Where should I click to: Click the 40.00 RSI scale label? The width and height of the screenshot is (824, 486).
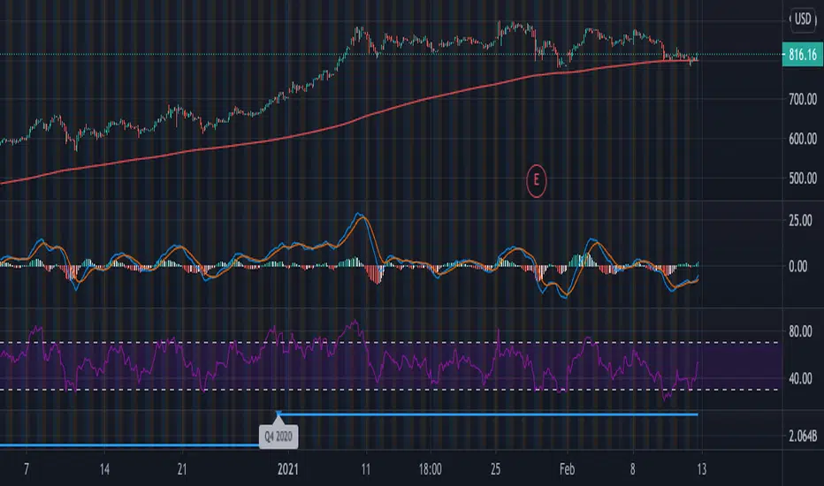click(x=800, y=379)
